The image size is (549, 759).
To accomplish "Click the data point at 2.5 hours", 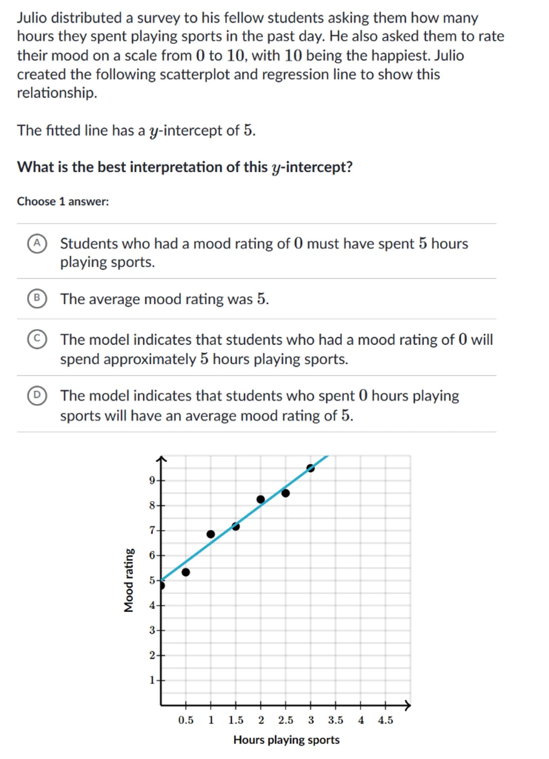I will pos(286,493).
